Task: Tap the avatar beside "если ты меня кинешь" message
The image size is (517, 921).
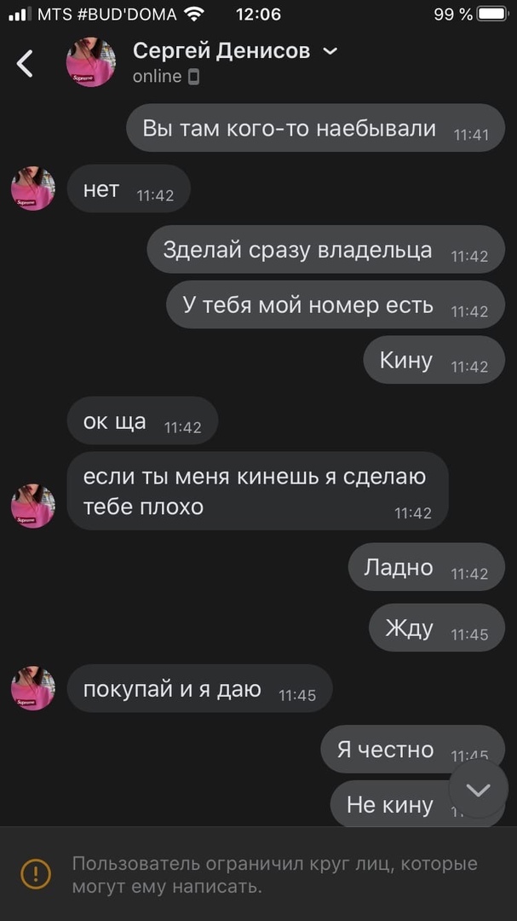Action: [x=33, y=507]
